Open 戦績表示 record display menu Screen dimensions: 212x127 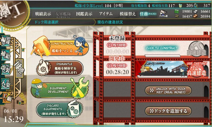point(43,14)
